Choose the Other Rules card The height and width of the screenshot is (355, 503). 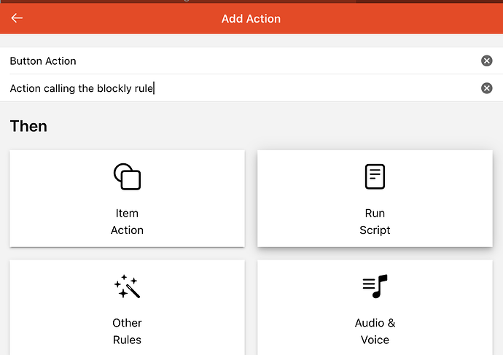pos(127,307)
